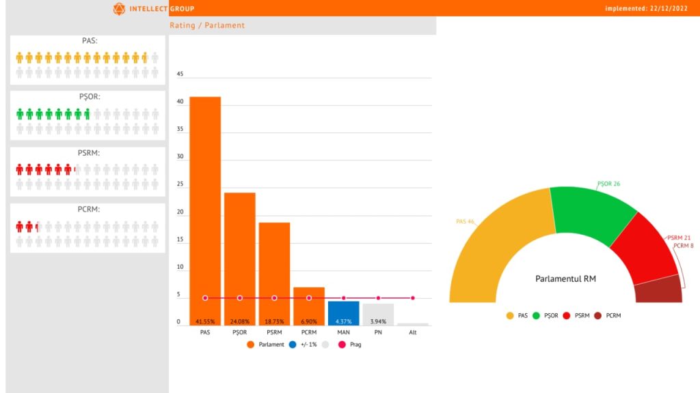Open the Rating / Parlament tab
The width and height of the screenshot is (700, 393).
click(207, 25)
